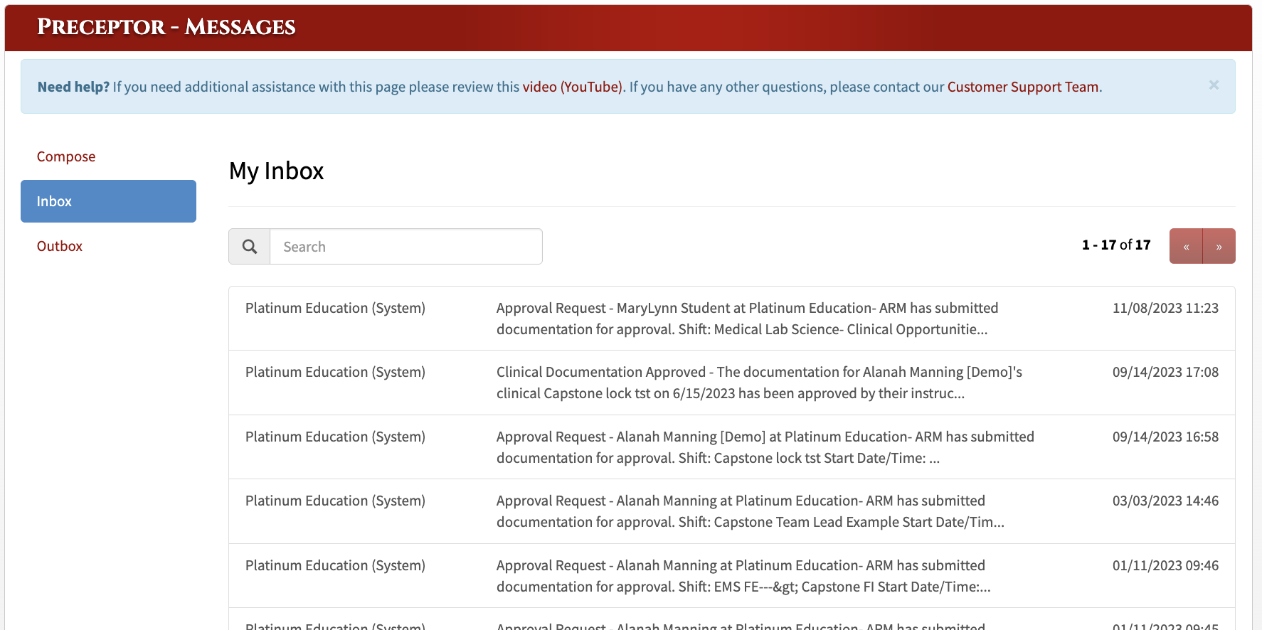Click sender name in 09/14/2023 17:08 row
Image resolution: width=1262 pixels, height=630 pixels.
point(335,372)
